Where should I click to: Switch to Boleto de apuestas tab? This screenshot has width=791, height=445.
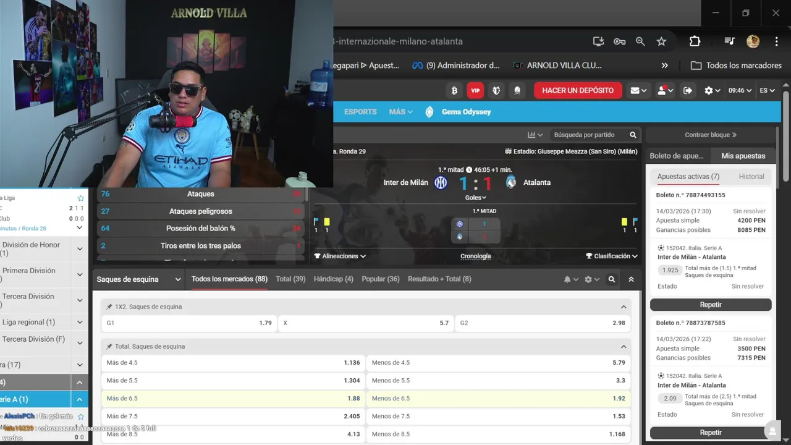point(677,156)
